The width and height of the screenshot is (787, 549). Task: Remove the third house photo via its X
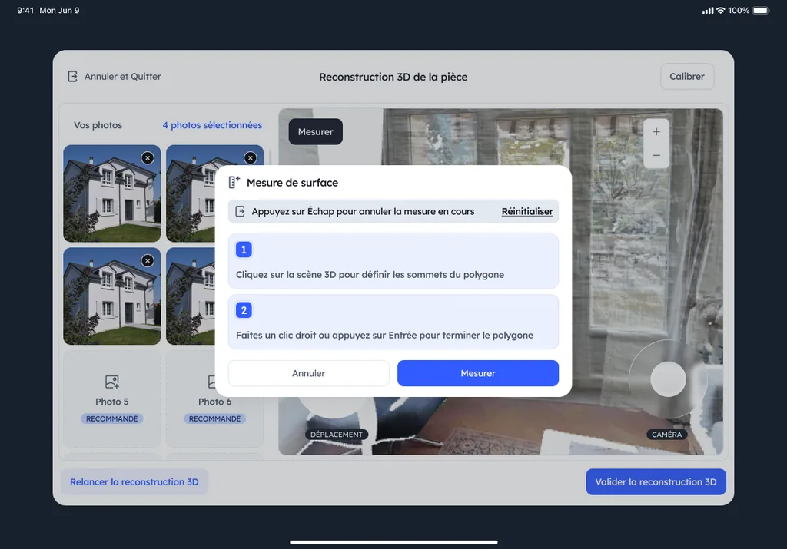click(148, 261)
